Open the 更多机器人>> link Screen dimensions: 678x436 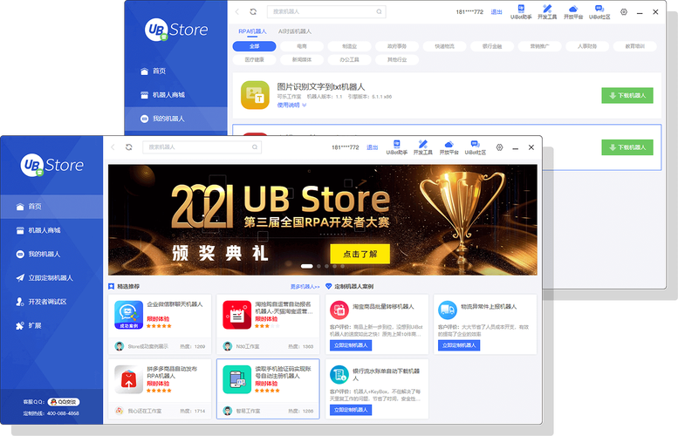tap(305, 286)
